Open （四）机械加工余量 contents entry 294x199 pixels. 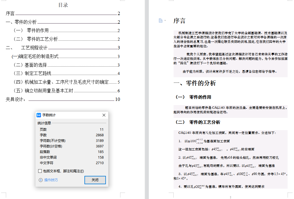67,82
